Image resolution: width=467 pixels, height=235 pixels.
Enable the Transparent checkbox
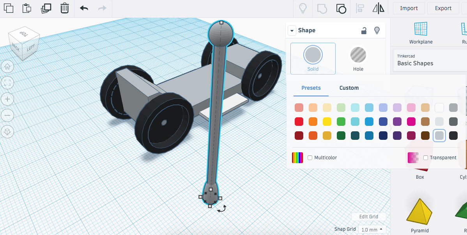coord(426,158)
